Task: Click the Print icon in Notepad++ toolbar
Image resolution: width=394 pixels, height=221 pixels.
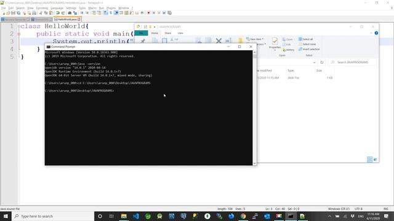Action: point(34,13)
